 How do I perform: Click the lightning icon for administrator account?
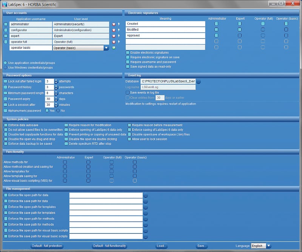coord(119,24)
